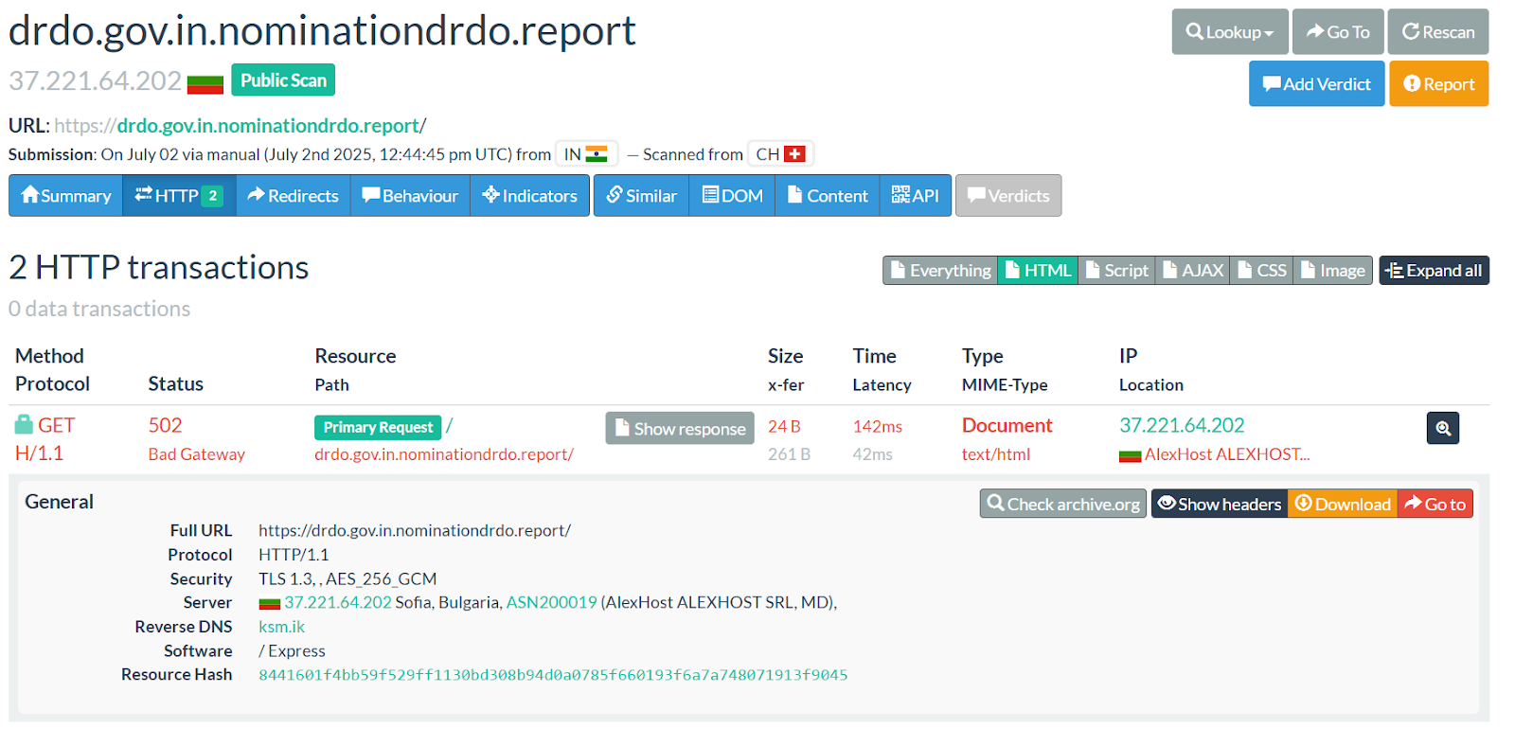Click the orange Go to button
This screenshot has width=1515, height=746.
coord(1435,504)
